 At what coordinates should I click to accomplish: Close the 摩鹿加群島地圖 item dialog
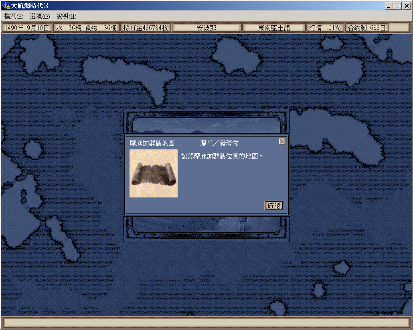click(282, 141)
